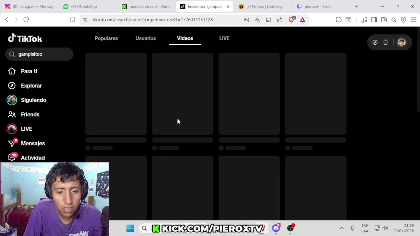Open the taskbar microphone icon
The height and width of the screenshot is (236, 420).
(x=352, y=228)
